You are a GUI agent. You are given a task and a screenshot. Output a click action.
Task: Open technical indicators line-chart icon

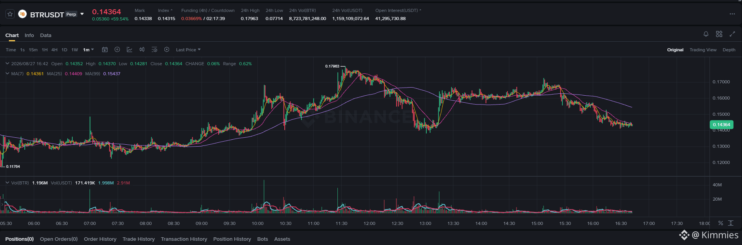pyautogui.click(x=130, y=50)
